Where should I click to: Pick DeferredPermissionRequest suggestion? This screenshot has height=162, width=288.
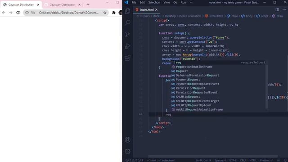coord(219,75)
